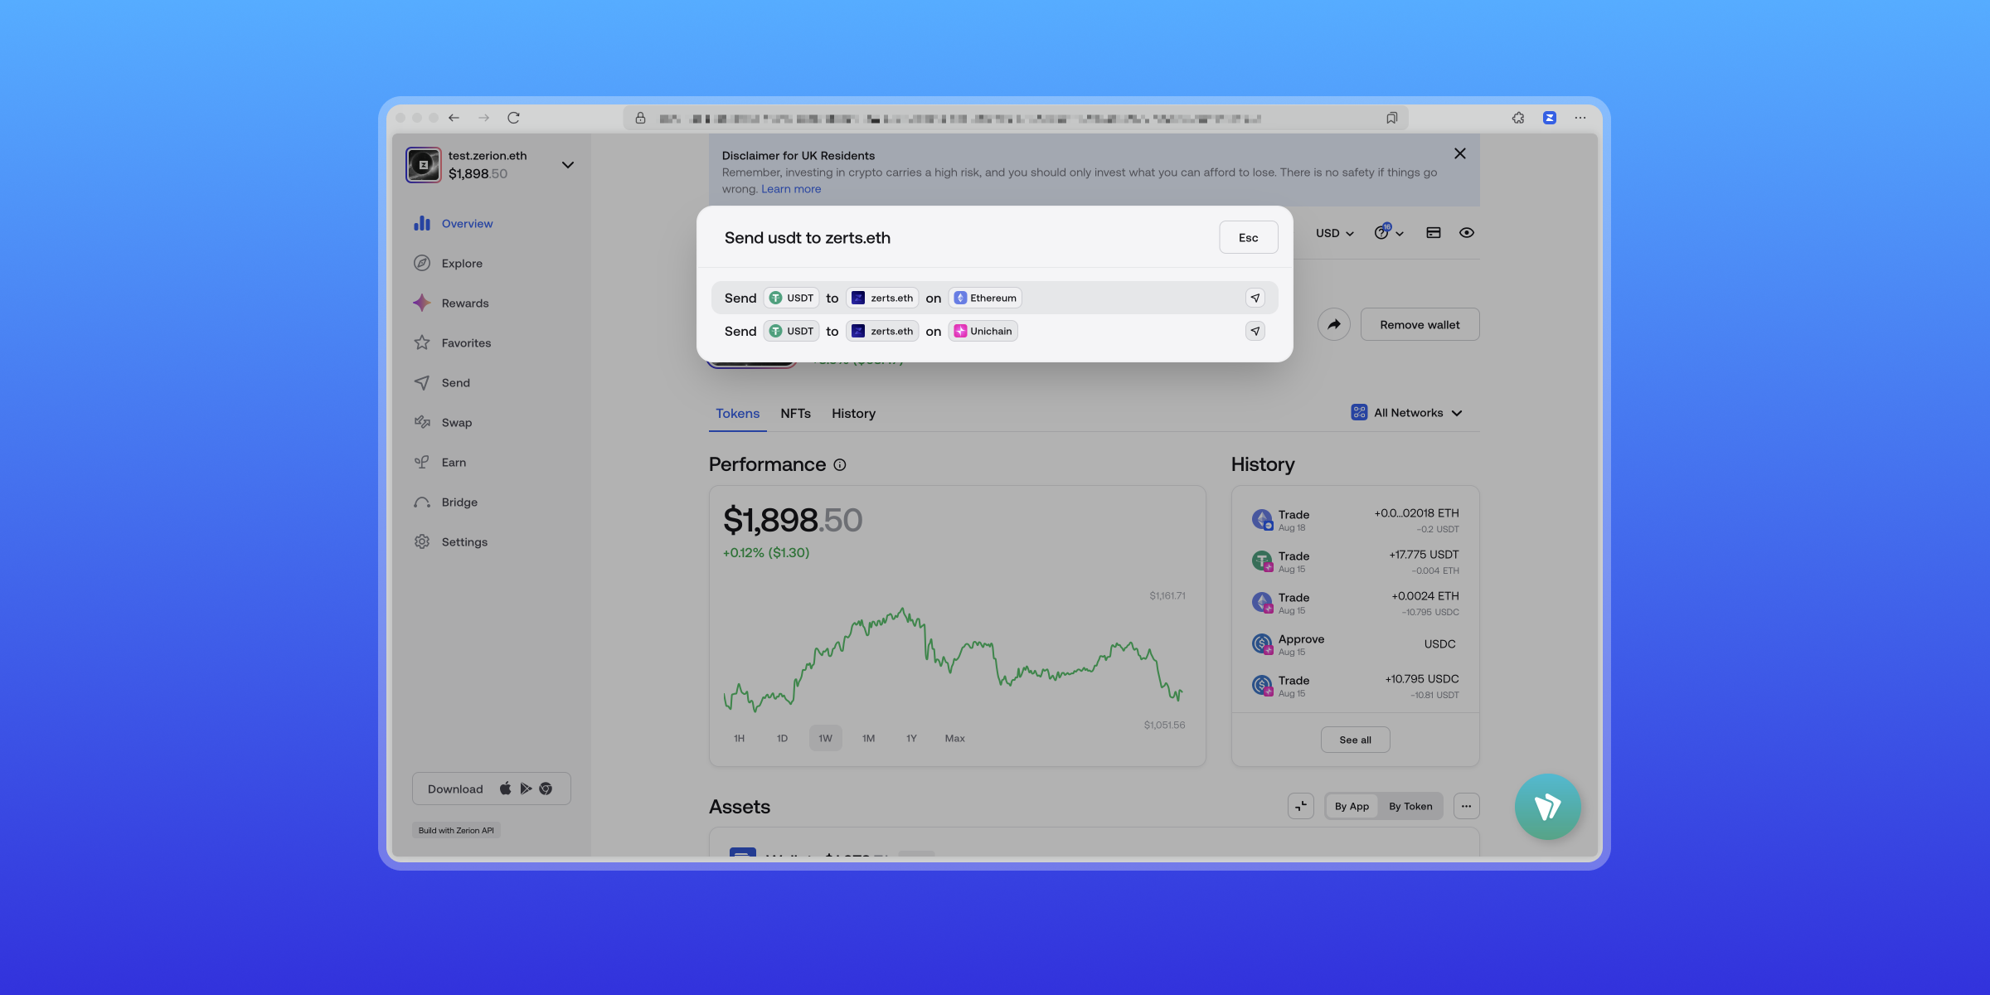
Task: Open Rewards from the sidebar
Action: [464, 303]
